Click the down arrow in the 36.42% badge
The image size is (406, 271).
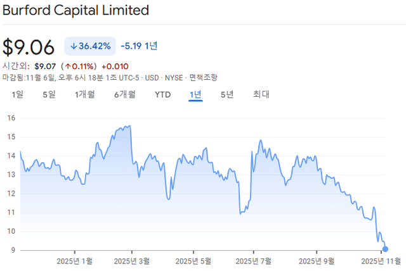pyautogui.click(x=74, y=46)
